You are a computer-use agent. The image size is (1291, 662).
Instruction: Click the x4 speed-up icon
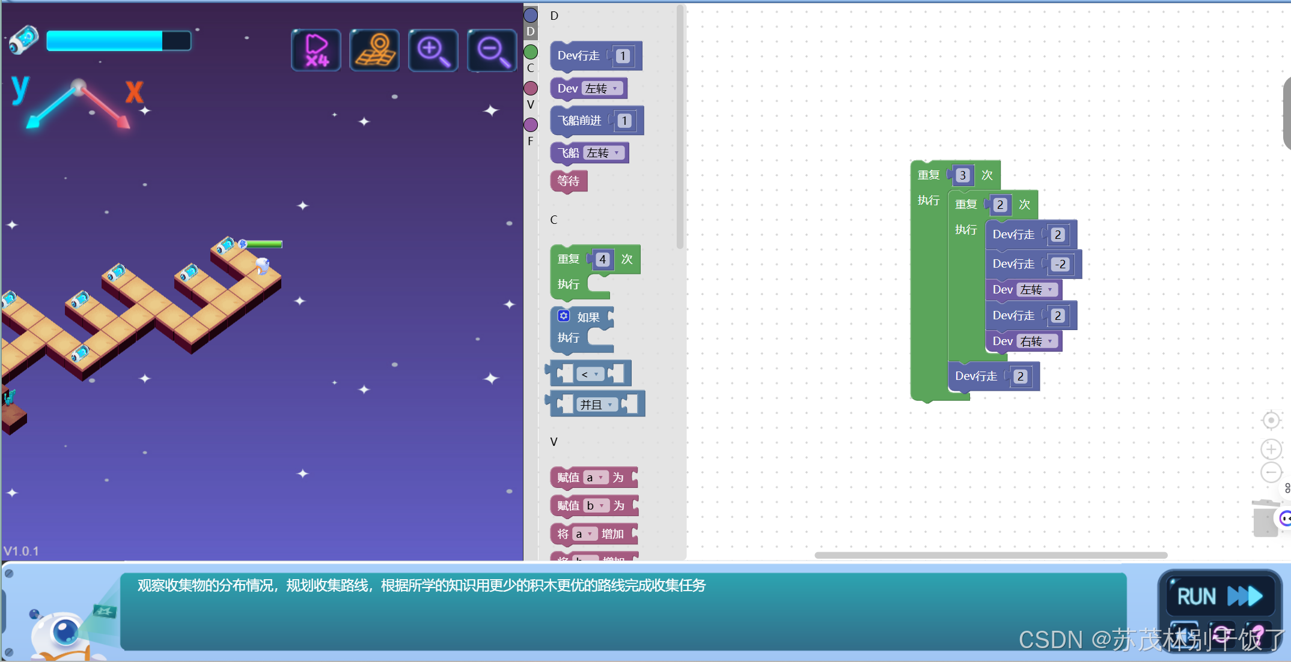click(x=316, y=50)
